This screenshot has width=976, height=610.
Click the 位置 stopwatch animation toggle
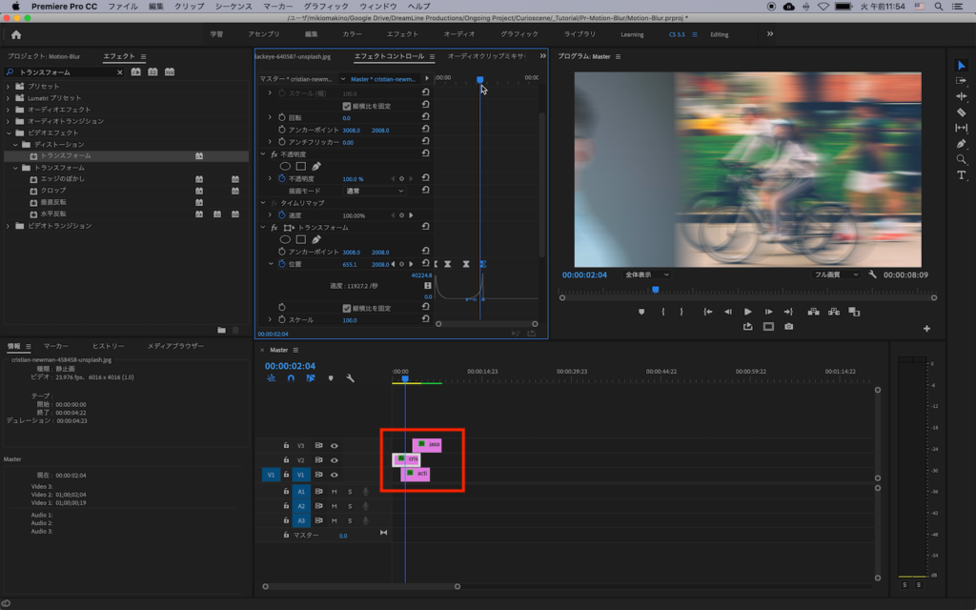pyautogui.click(x=282, y=264)
